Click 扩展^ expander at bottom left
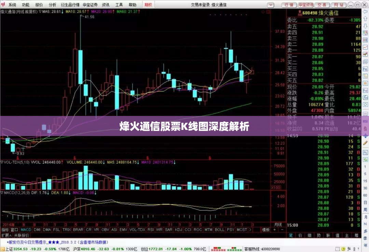Screen dimensions: 369x252 click(6, 235)
